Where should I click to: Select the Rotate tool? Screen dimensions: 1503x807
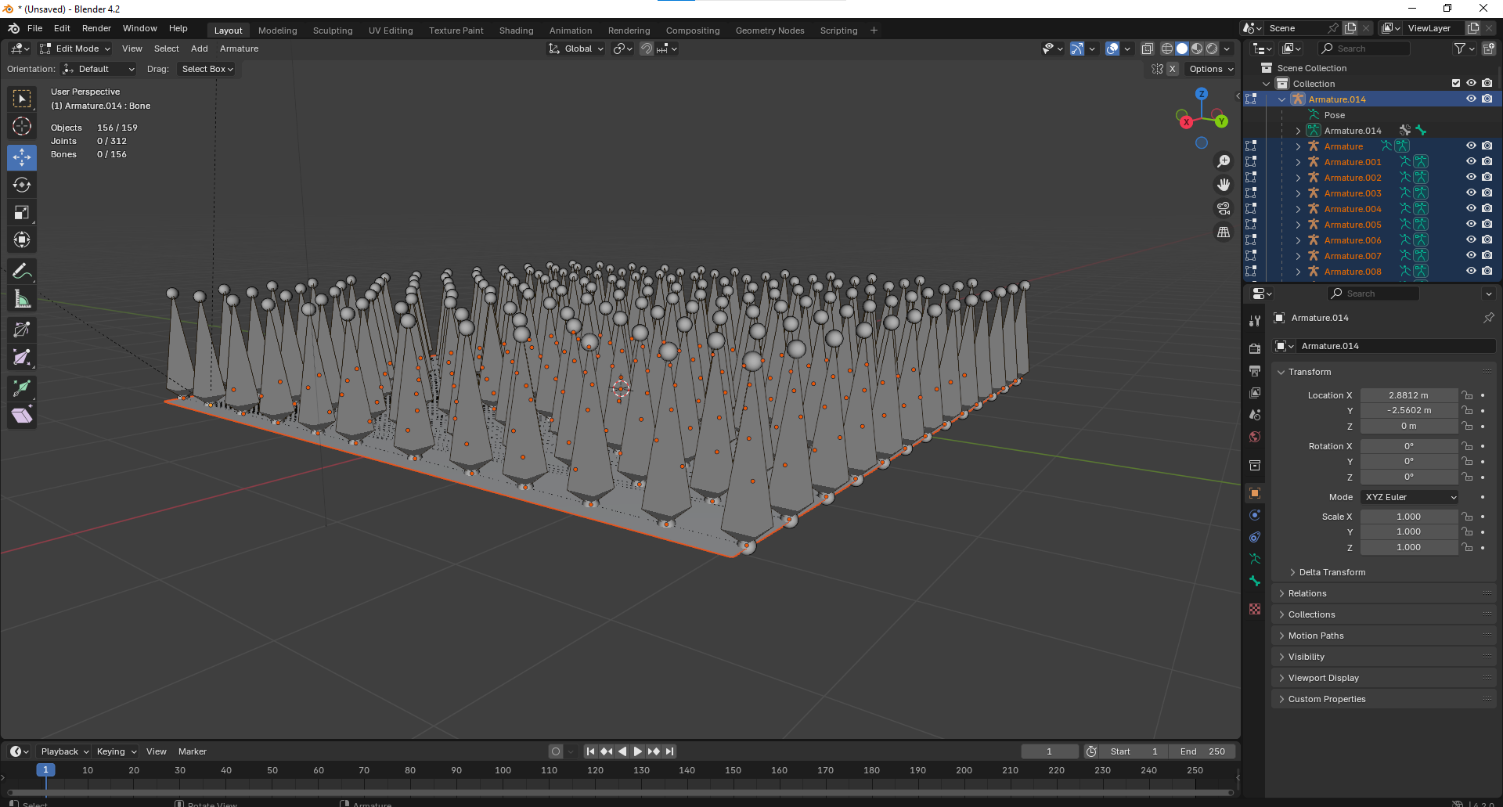22,185
